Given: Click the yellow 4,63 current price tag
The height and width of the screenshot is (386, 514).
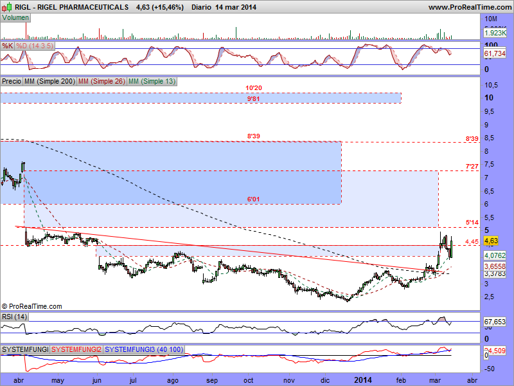Looking at the screenshot, I should (x=491, y=241).
